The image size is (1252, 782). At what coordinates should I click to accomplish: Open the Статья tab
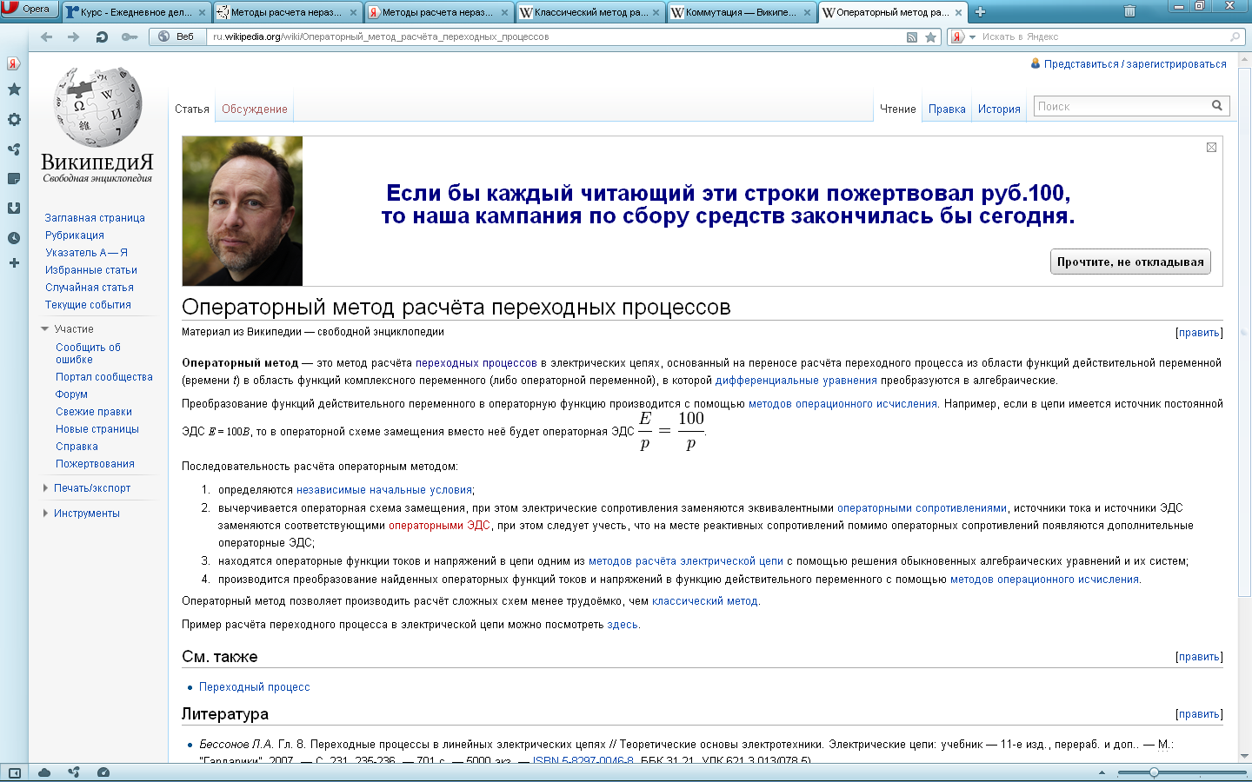[192, 109]
